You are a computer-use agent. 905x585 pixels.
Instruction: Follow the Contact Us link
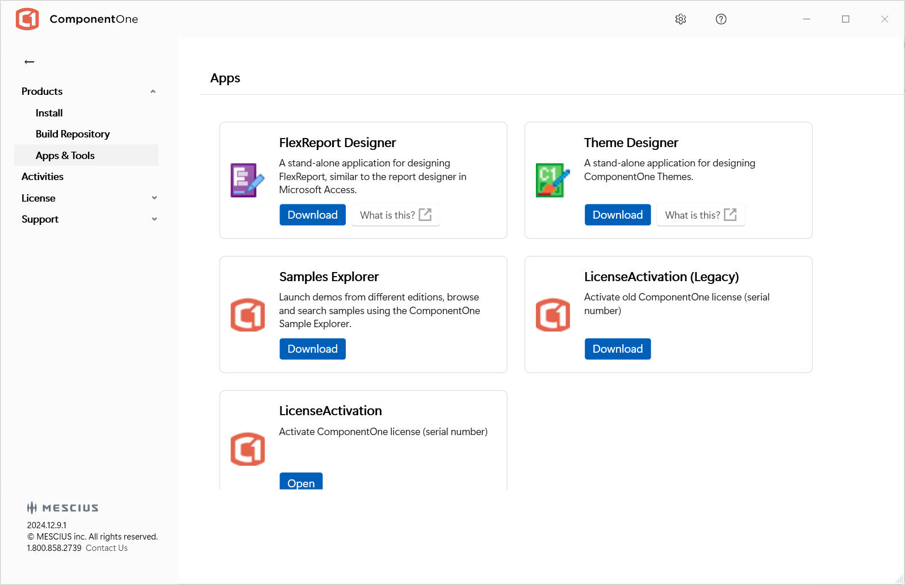[106, 548]
